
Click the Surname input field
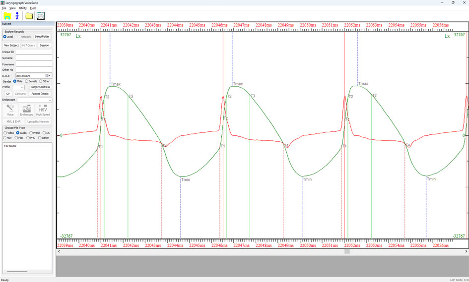(x=34, y=58)
